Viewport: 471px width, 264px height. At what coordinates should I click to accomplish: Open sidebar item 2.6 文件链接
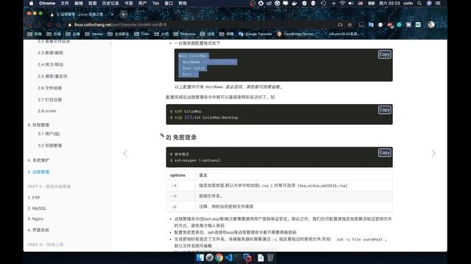point(49,88)
